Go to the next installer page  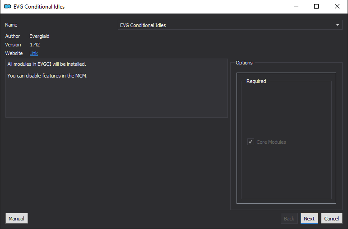pyautogui.click(x=309, y=218)
